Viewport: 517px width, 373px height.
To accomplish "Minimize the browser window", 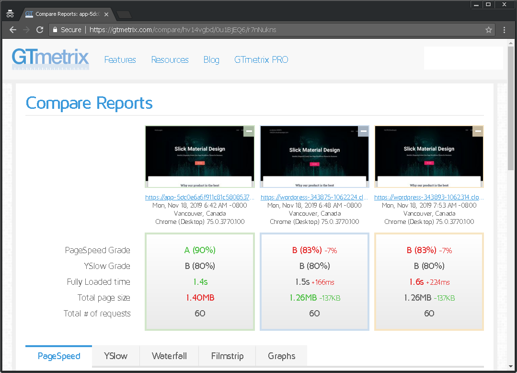I will [x=476, y=5].
